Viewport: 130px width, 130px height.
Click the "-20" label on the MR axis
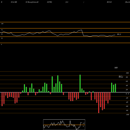(x=127, y=98)
